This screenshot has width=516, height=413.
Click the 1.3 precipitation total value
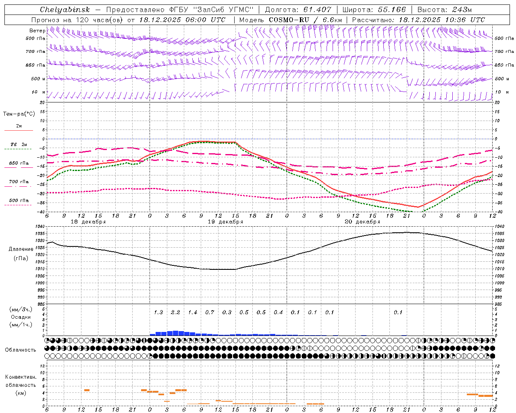pyautogui.click(x=158, y=313)
